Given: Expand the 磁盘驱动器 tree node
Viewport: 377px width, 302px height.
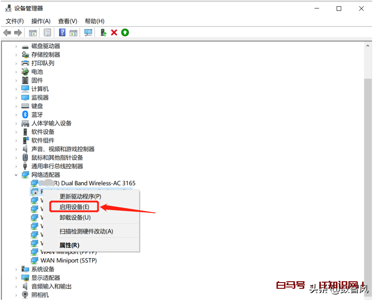Looking at the screenshot, I should point(16,46).
